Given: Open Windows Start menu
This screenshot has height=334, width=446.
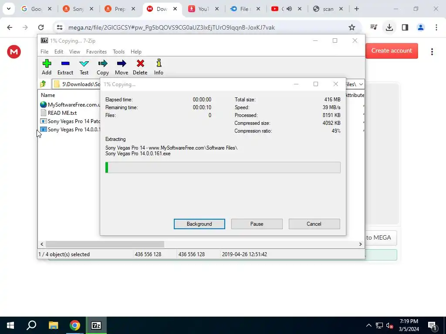Looking at the screenshot, I should [10, 325].
